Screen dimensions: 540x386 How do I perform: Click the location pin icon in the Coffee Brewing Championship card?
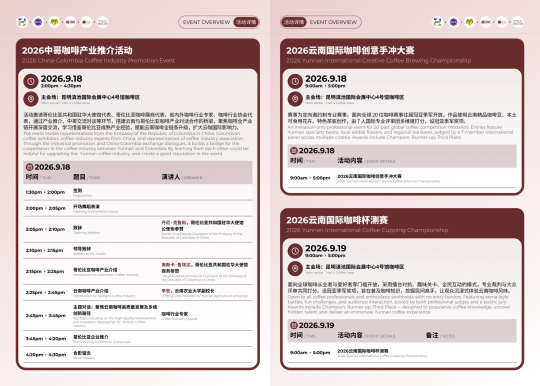point(295,99)
